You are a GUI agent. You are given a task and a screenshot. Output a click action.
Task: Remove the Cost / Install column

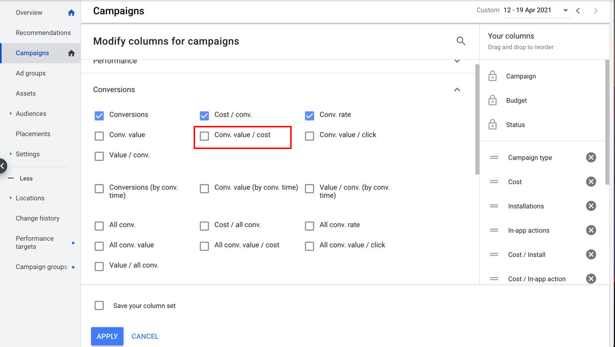point(591,255)
